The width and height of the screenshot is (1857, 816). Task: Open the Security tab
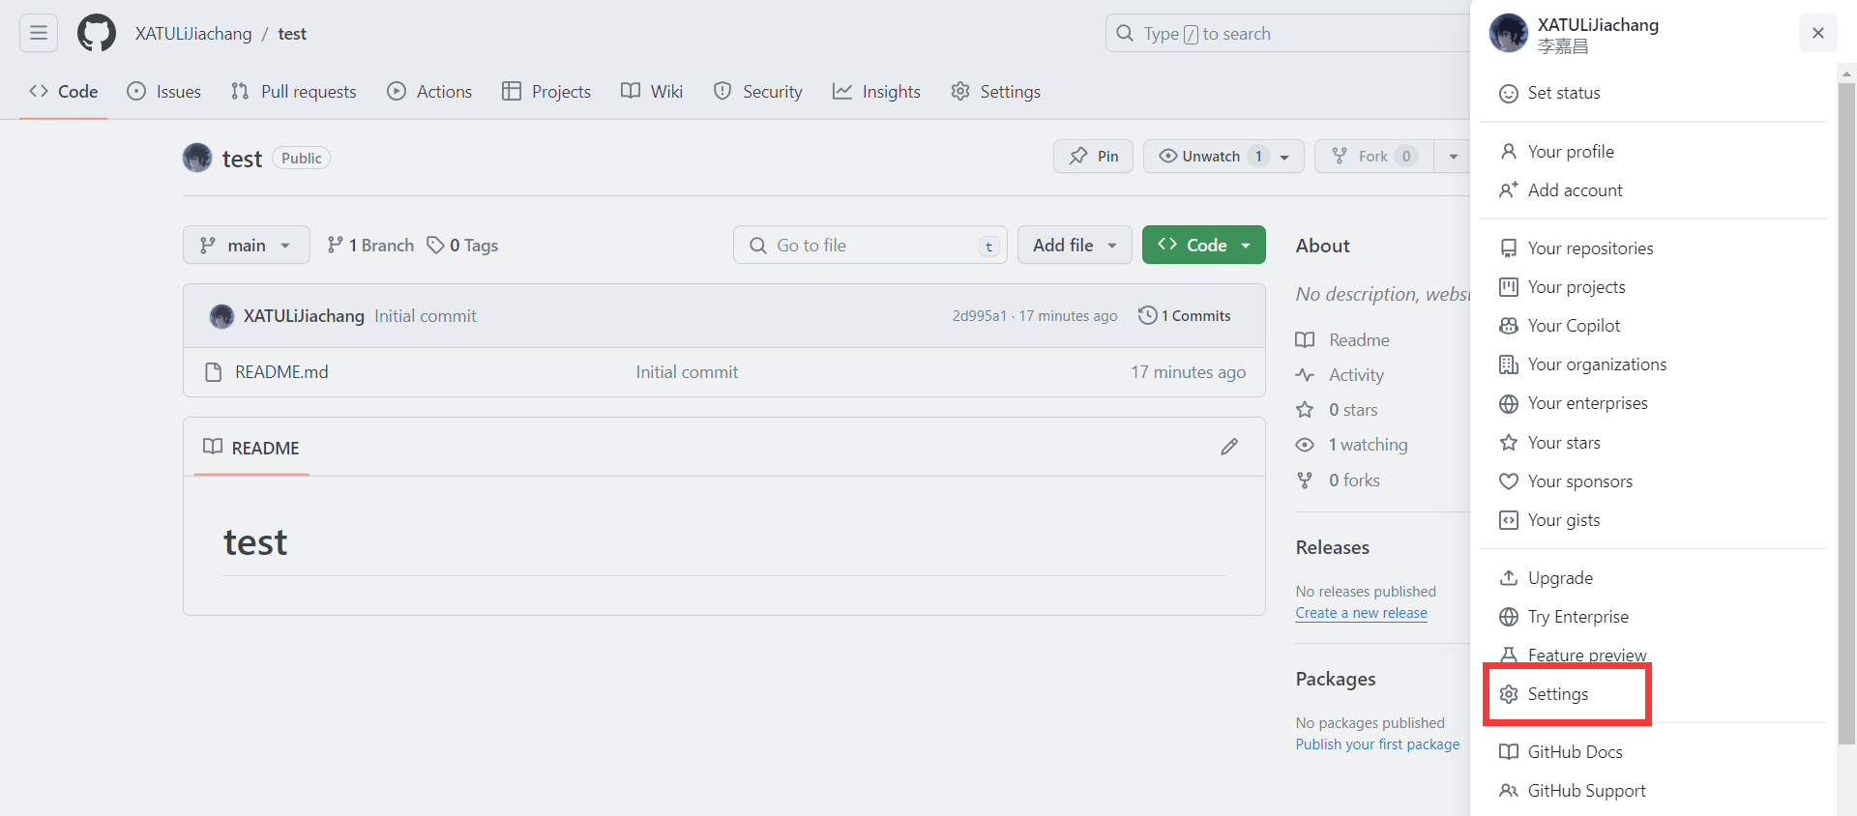(x=758, y=92)
